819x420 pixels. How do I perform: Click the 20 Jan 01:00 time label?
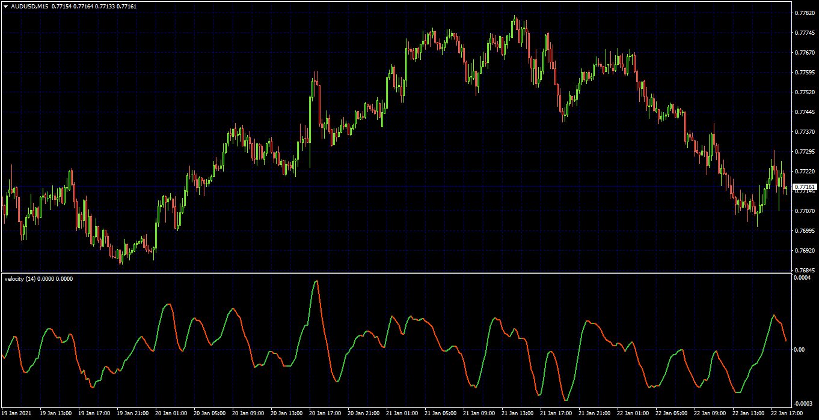171,413
